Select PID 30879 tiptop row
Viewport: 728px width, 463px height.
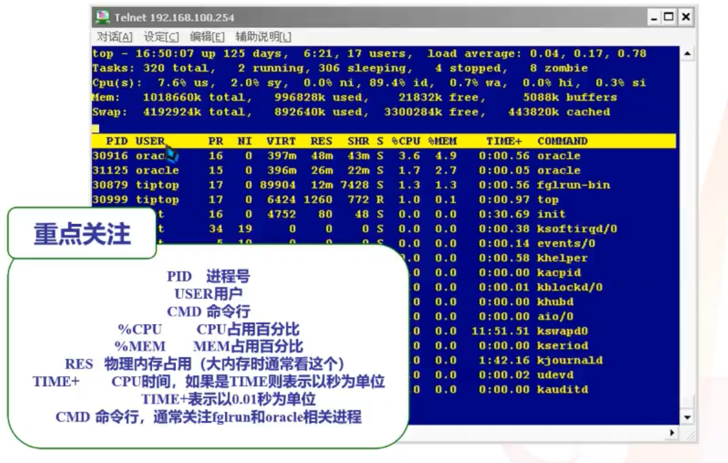351,185
